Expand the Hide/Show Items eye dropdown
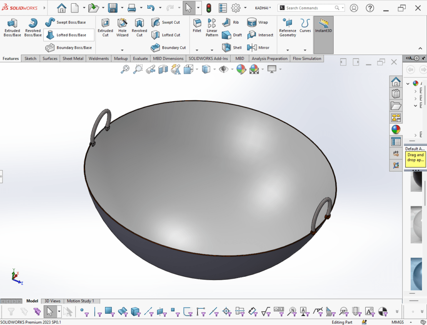Image resolution: width=427 pixels, height=325 pixels. [x=232, y=69]
